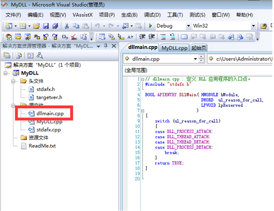Image resolution: width=274 pixels, height=211 pixels.
Task: Click the Decrease Indent icon
Action: pyautogui.click(x=142, y=37)
